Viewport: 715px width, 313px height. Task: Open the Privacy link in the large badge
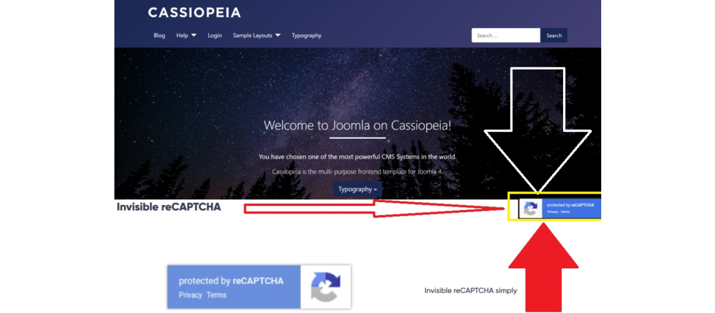pyautogui.click(x=190, y=295)
